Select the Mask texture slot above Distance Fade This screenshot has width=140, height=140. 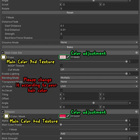3,17
